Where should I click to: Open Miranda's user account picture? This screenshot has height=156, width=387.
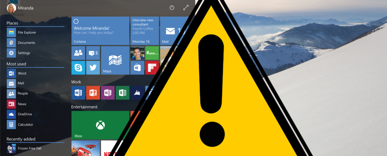pyautogui.click(x=11, y=8)
